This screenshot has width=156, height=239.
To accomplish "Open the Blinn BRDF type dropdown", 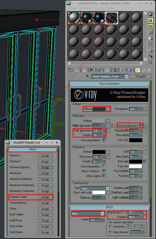I will pyautogui.click(x=103, y=214).
